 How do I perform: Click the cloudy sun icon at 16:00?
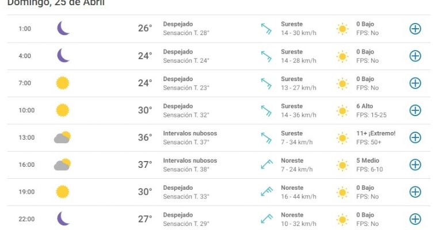pyautogui.click(x=62, y=164)
